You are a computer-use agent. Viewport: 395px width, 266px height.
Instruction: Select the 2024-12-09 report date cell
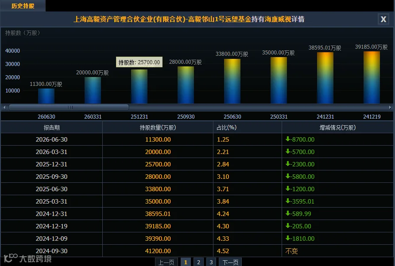pyautogui.click(x=52, y=238)
